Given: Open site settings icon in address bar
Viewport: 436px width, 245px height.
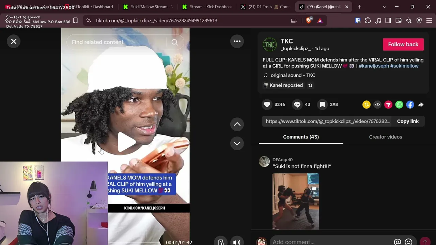Looking at the screenshot, I should 89,20.
